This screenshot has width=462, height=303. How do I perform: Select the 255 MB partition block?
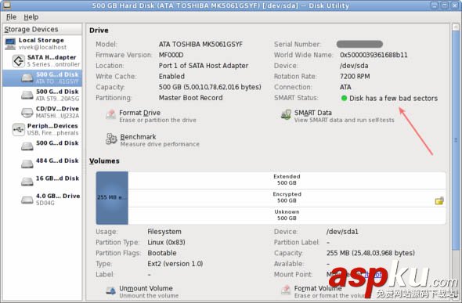tap(112, 197)
